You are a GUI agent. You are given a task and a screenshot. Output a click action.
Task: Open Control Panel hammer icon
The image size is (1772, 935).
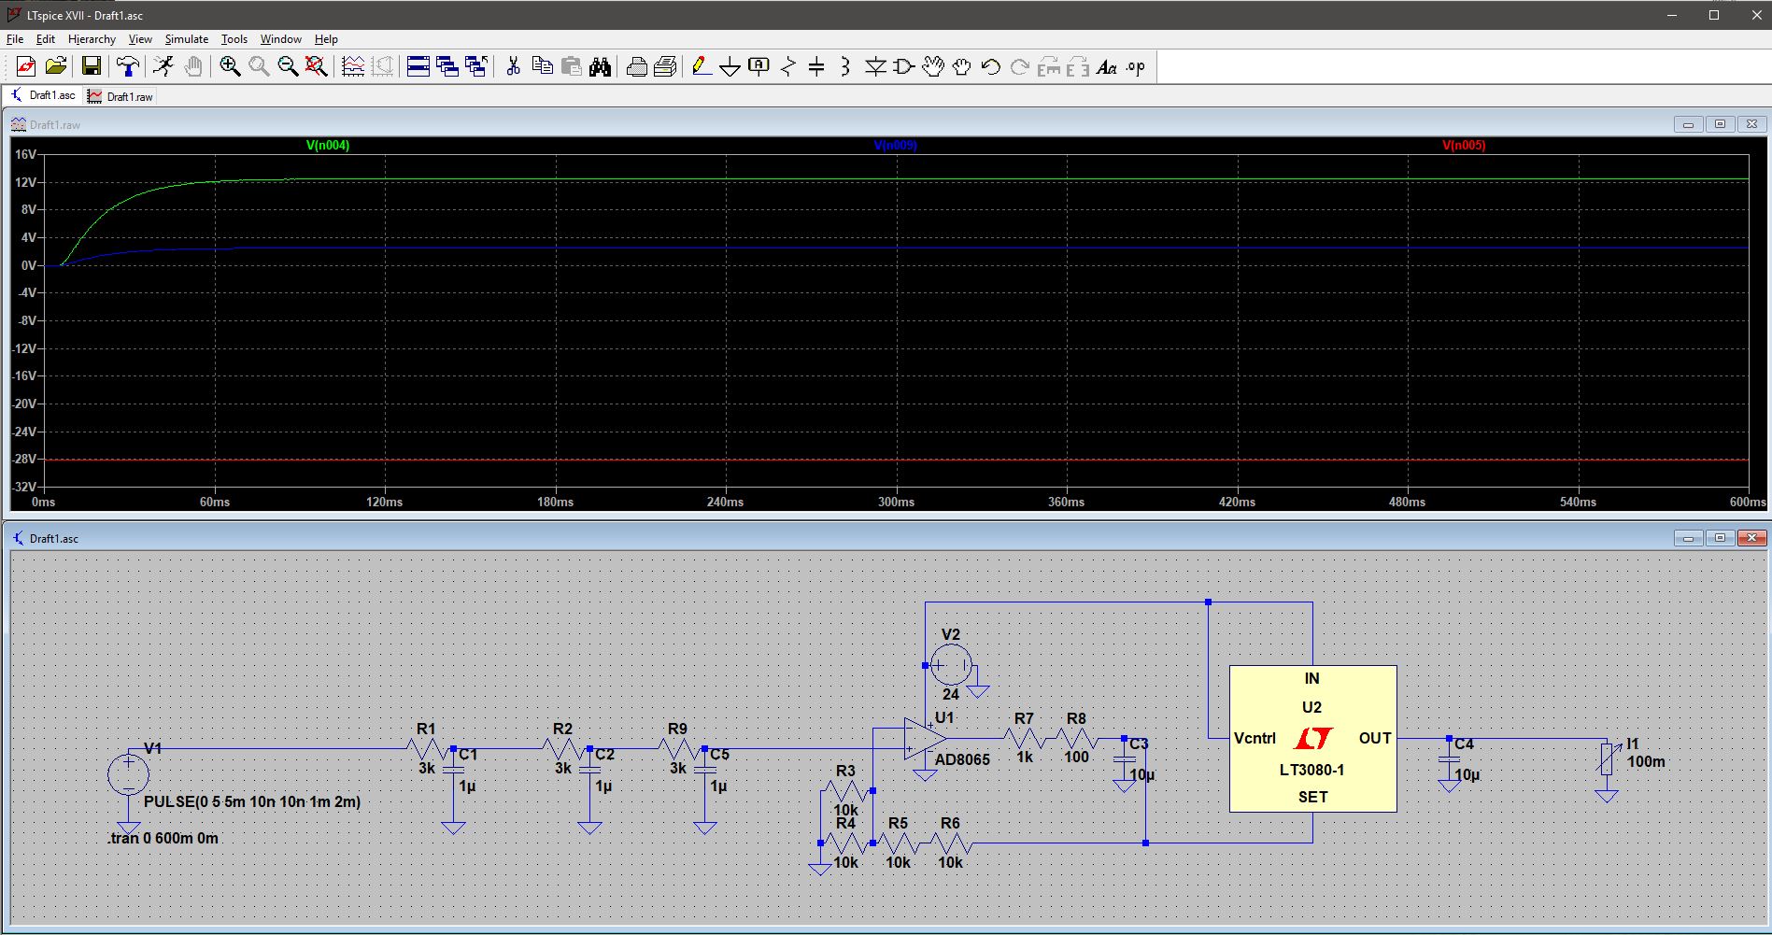tap(127, 66)
